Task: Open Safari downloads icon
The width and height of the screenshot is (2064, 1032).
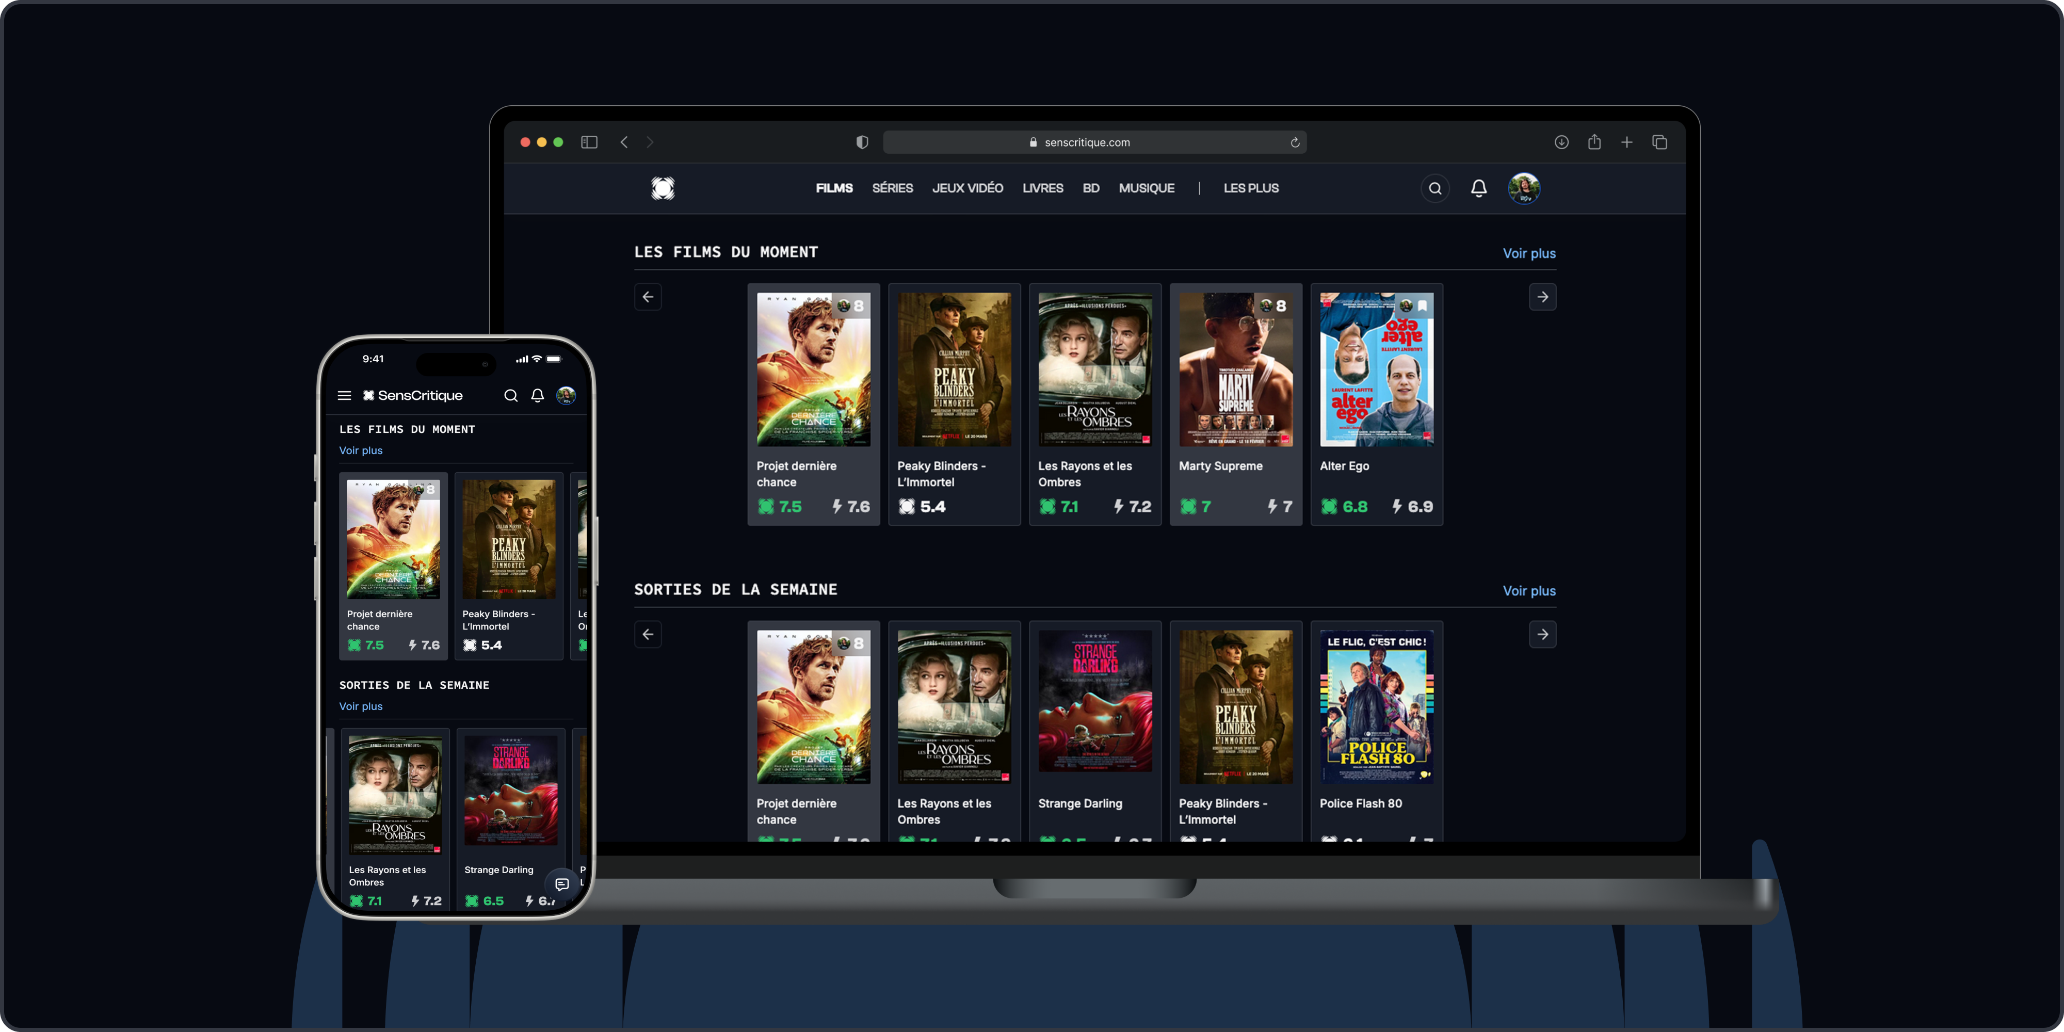Action: [1561, 142]
